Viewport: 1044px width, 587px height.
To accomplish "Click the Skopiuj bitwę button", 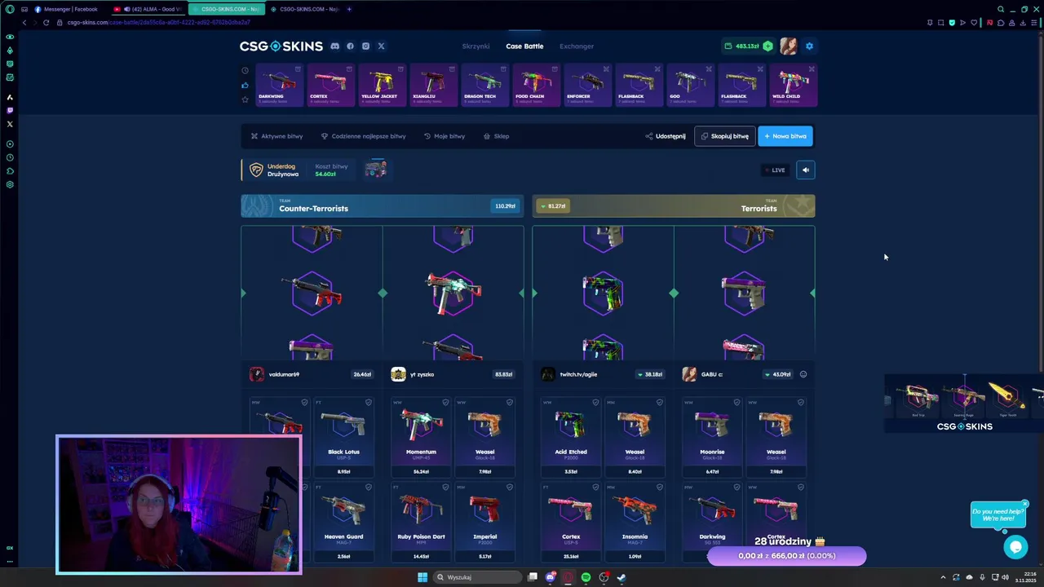I will click(x=724, y=136).
